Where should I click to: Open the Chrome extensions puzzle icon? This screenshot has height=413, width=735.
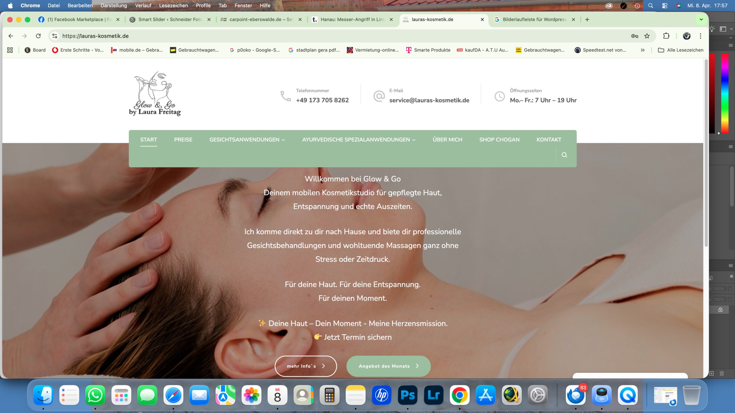point(666,36)
